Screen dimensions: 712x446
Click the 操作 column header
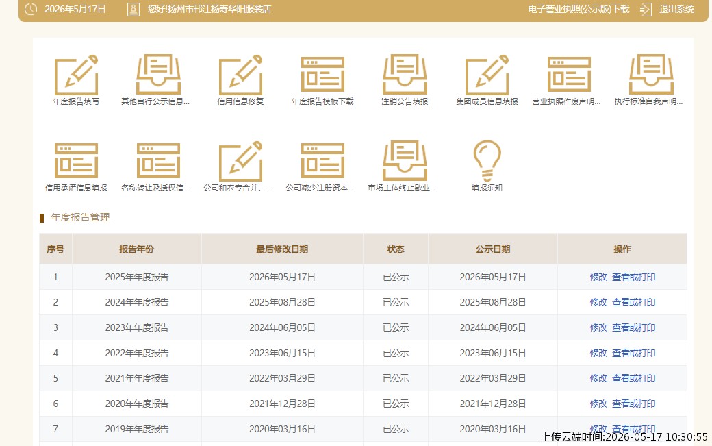coord(622,249)
